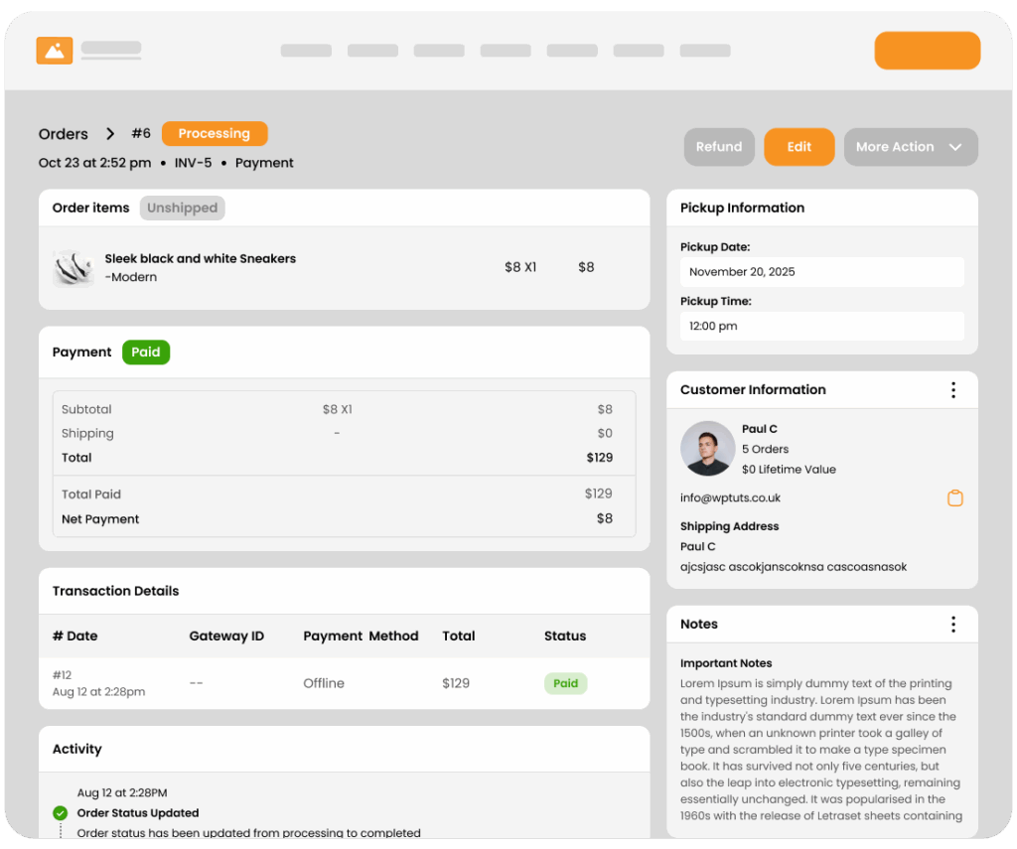The width and height of the screenshot is (1017, 849).
Task: Click the Pickup Date field
Action: tap(821, 272)
